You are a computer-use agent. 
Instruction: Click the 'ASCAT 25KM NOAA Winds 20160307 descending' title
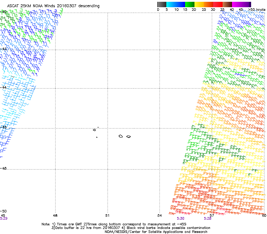point(53,6)
